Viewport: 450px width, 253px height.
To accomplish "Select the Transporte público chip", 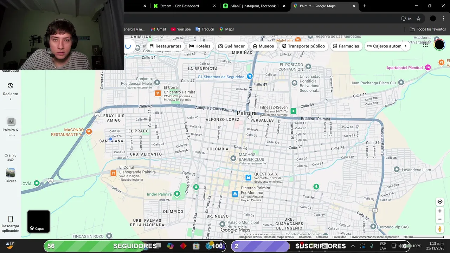I will (x=303, y=46).
